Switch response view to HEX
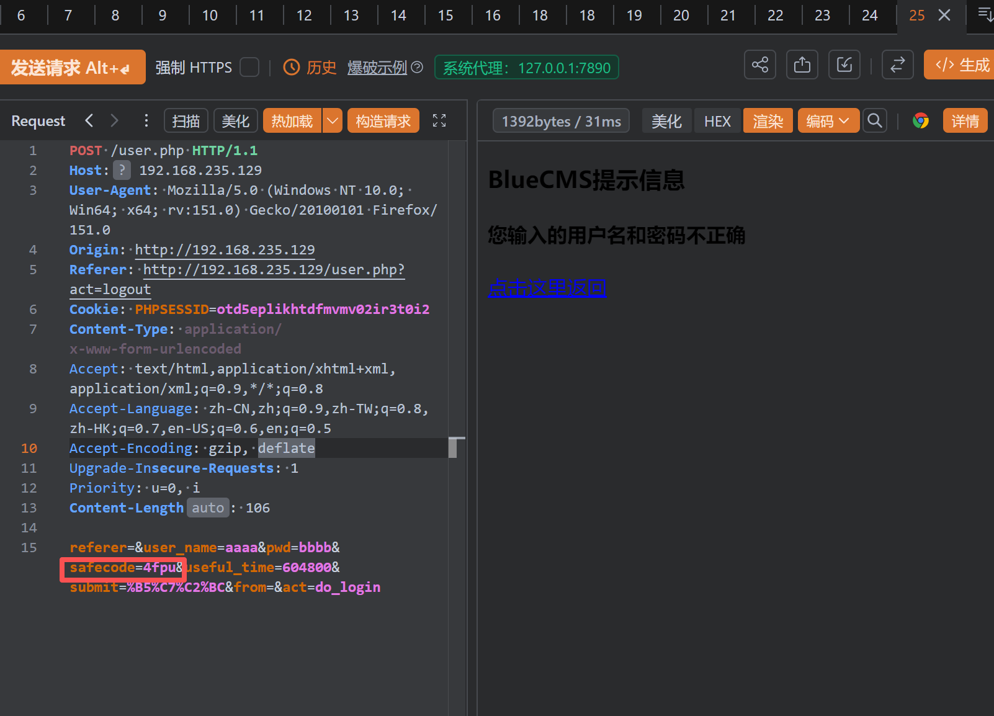The image size is (994, 716). click(718, 120)
